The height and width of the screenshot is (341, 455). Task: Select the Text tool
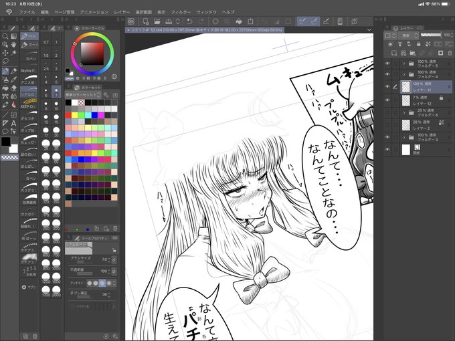coord(13,123)
